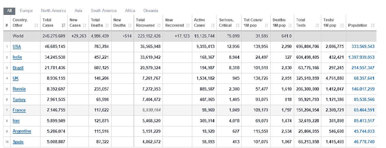The height and width of the screenshot is (148, 386).
Task: Click Iran population 85,413,517
Action: click(x=364, y=121)
